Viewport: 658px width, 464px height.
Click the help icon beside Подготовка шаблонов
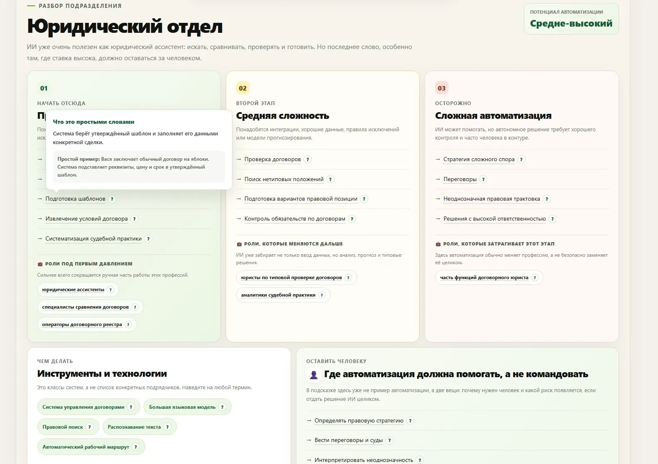point(112,199)
